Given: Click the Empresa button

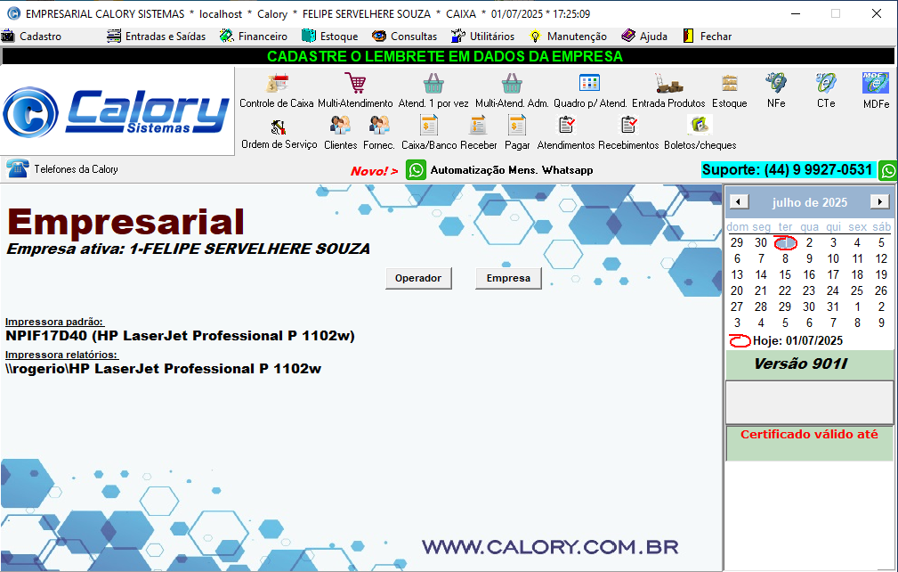Looking at the screenshot, I should tap(507, 278).
